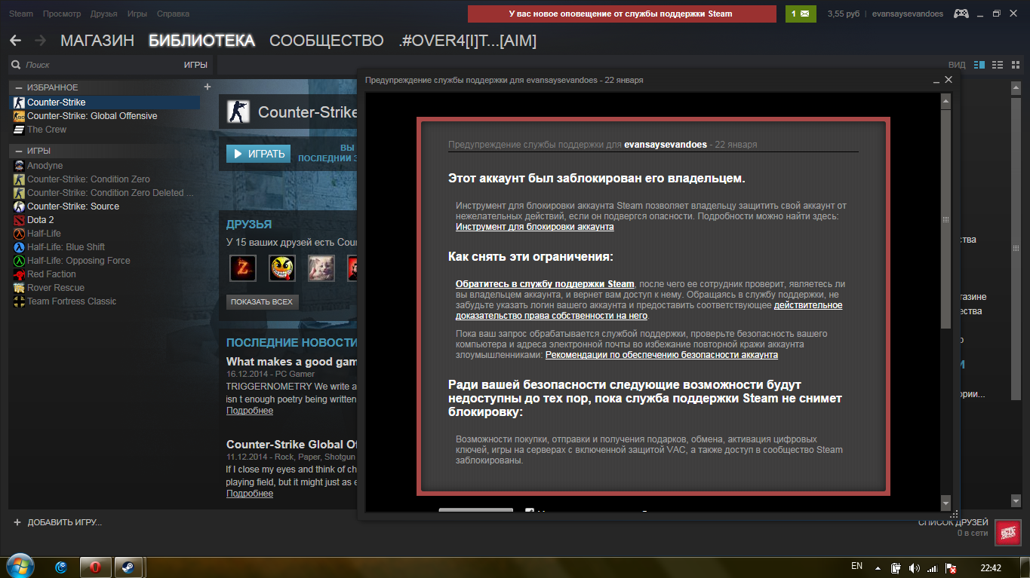Select Counter-Strike: Global Offensive game icon
This screenshot has height=578, width=1030.
point(20,116)
